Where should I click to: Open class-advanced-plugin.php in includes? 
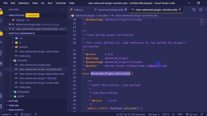tap(35, 65)
